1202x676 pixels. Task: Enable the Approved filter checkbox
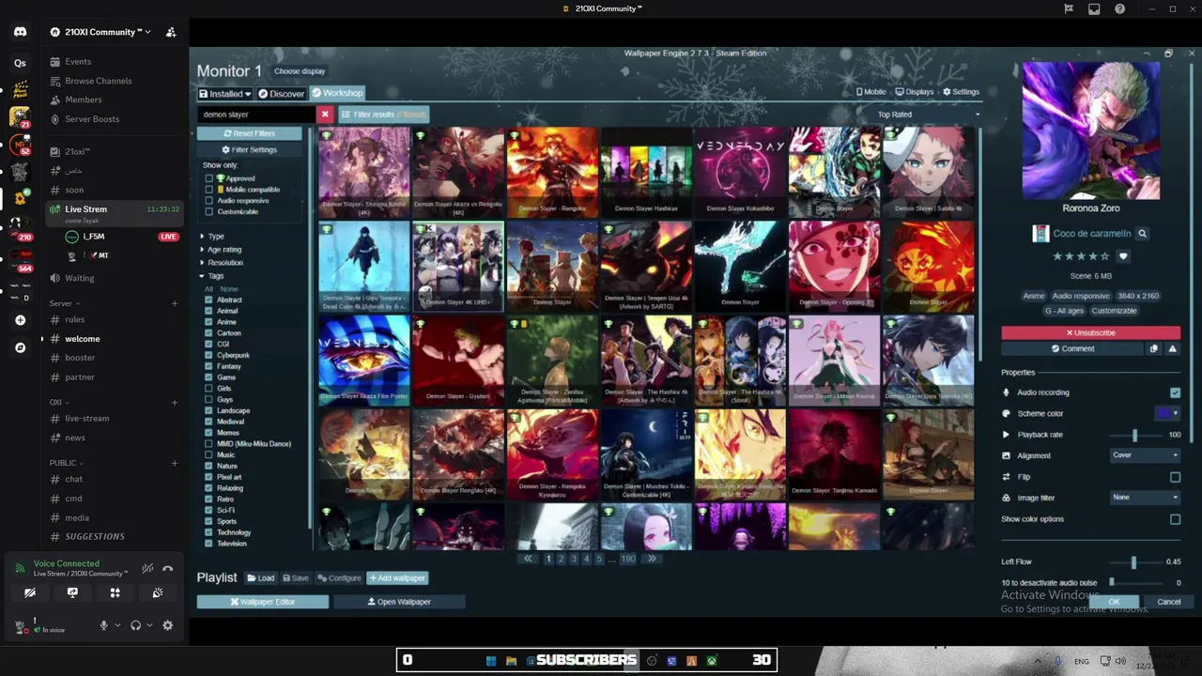(208, 178)
